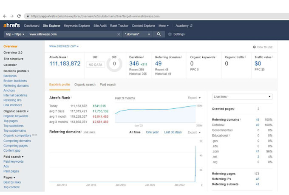
Task: Open the *.domain/* mode dropdown
Action: 137,34
